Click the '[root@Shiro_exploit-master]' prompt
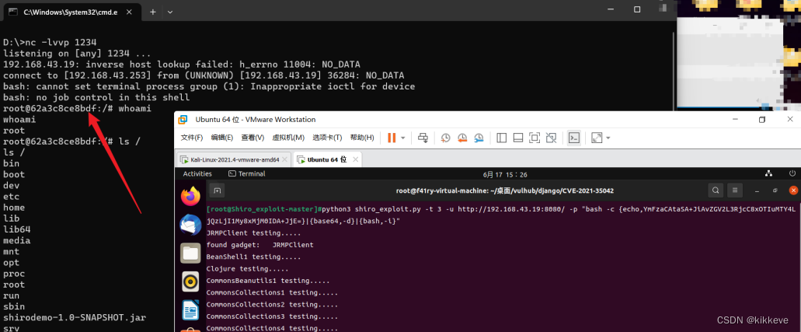This screenshot has height=332, width=801. pos(263,209)
